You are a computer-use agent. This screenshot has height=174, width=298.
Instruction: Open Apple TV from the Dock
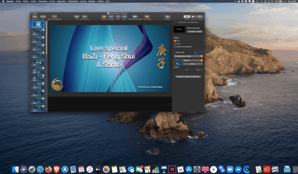98,170
